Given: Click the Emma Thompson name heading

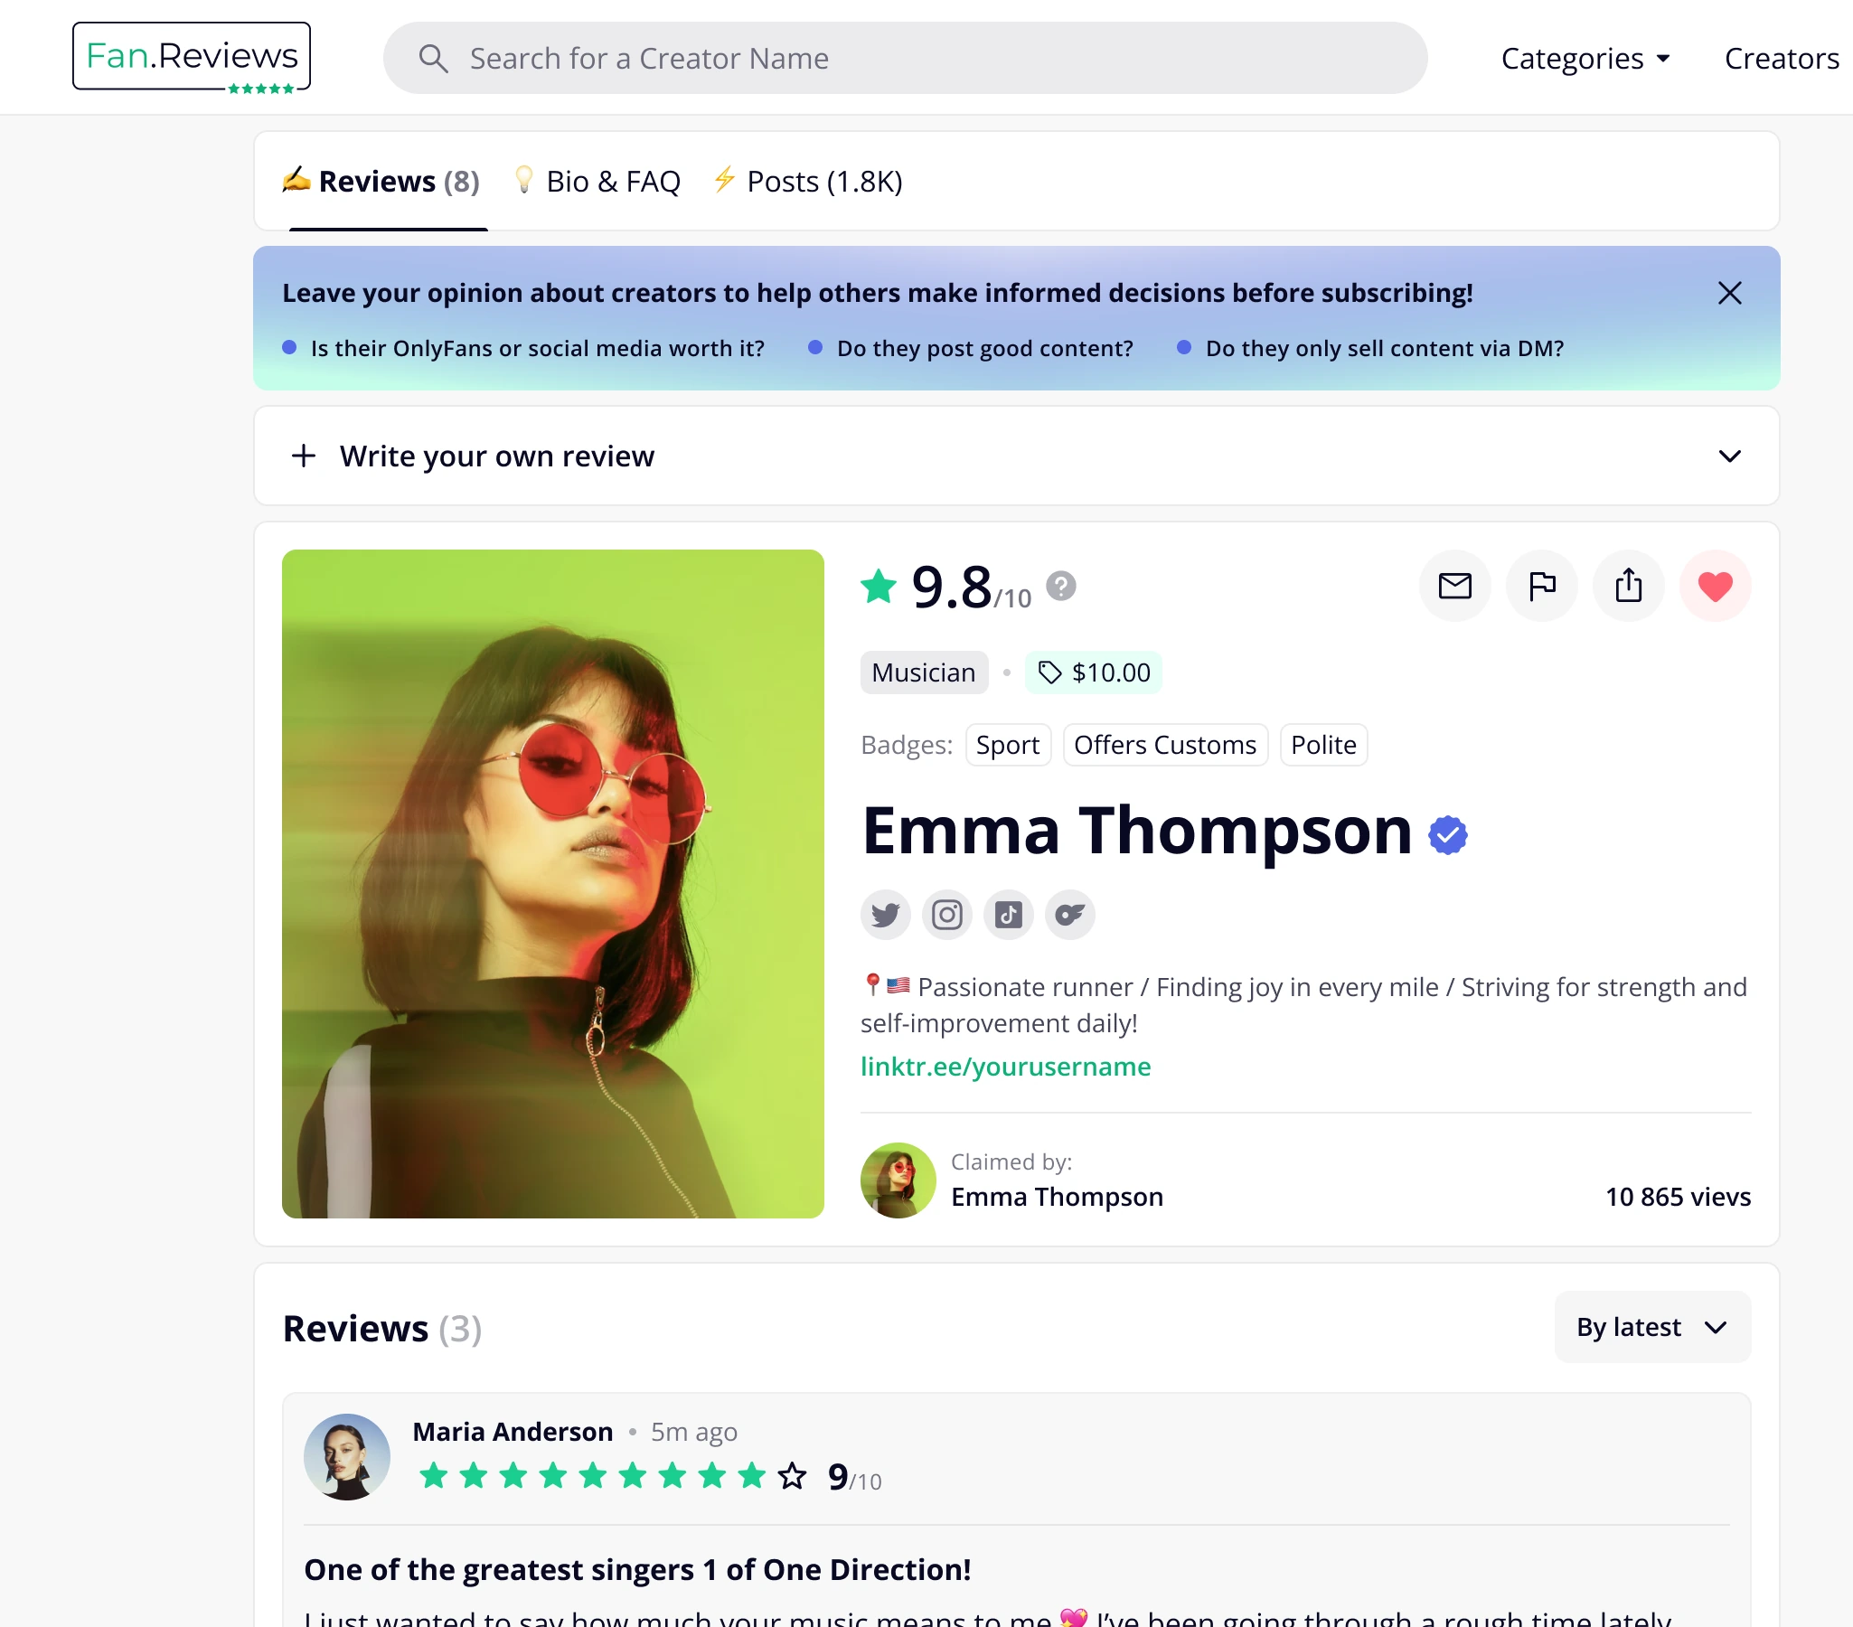Looking at the screenshot, I should pyautogui.click(x=1137, y=832).
